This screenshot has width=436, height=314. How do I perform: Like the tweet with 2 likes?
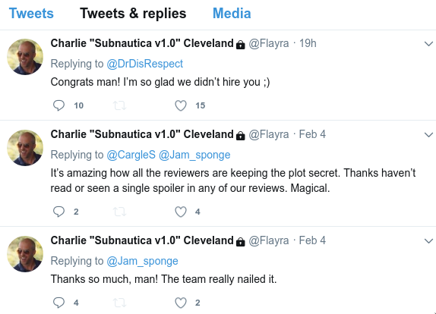[181, 303]
